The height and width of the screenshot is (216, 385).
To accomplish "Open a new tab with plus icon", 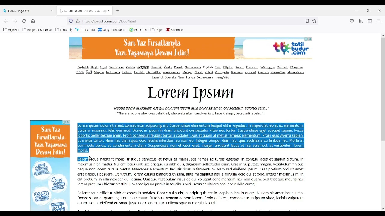I will tap(118, 10).
